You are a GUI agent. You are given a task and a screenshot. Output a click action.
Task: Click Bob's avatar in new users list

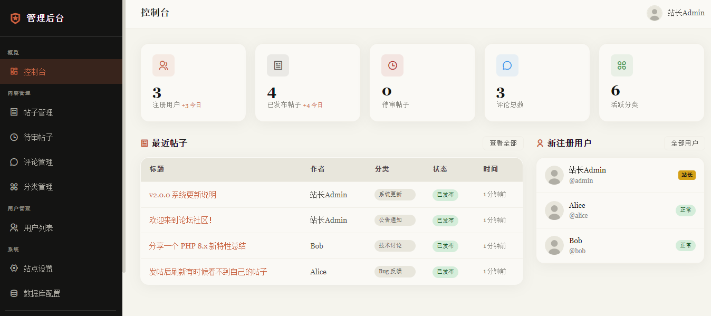pos(554,245)
